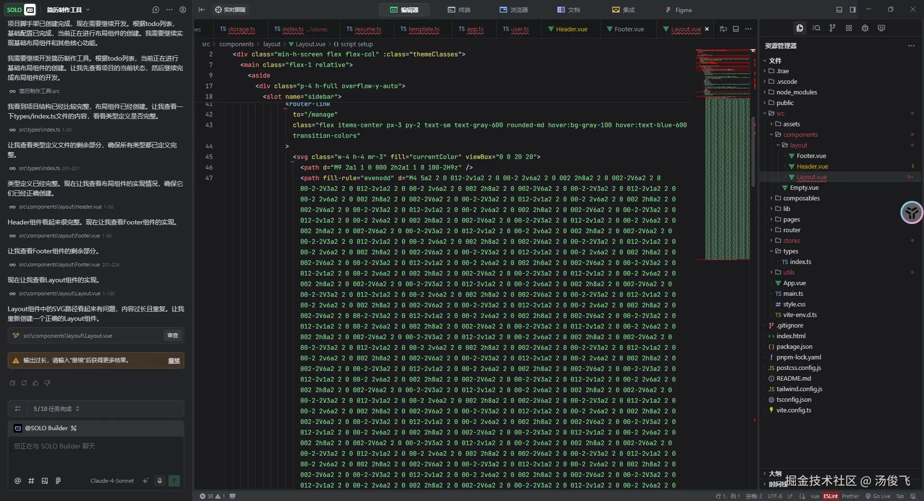Click the 继续 continue button

[x=174, y=360]
